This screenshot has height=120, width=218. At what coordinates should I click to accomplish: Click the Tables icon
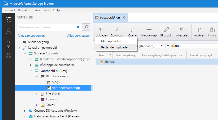click(43, 105)
